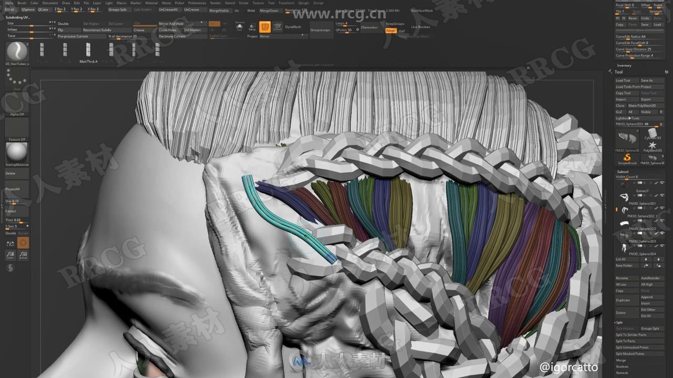Image resolution: width=673 pixels, height=378 pixels.
Task: Toggle visibility eye of PM3D_Sphere3D4 subtool
Action: click(x=662, y=246)
